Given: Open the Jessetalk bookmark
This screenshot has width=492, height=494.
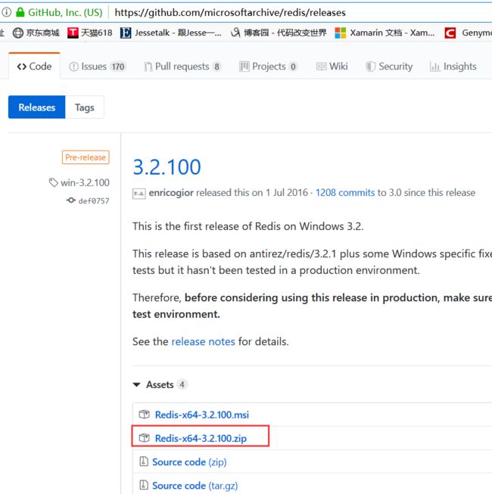Looking at the screenshot, I should point(170,33).
